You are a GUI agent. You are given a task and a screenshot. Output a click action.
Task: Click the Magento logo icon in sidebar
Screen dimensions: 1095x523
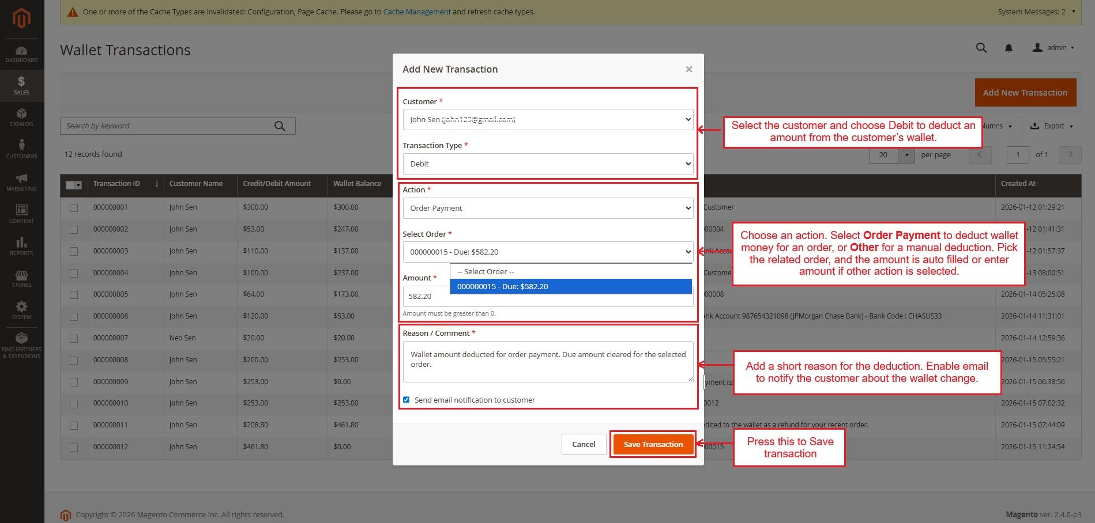click(21, 18)
